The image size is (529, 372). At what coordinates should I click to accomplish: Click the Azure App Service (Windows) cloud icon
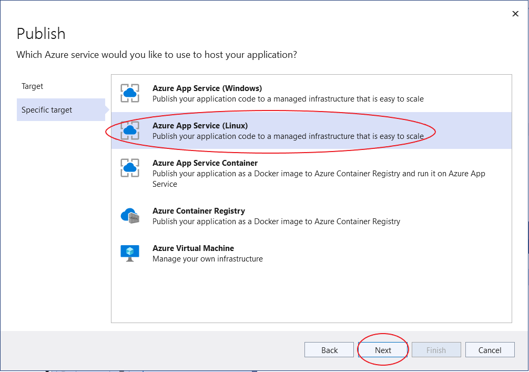[x=130, y=93]
